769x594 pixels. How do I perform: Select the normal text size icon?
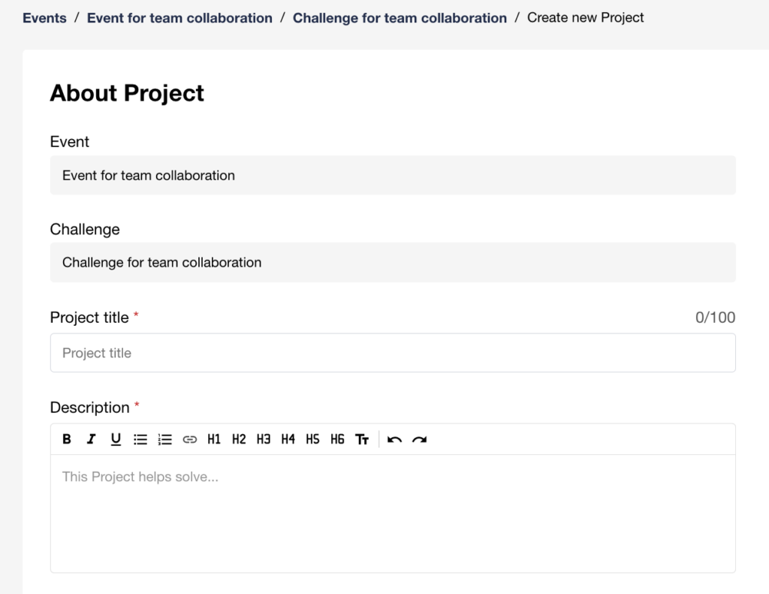point(362,439)
